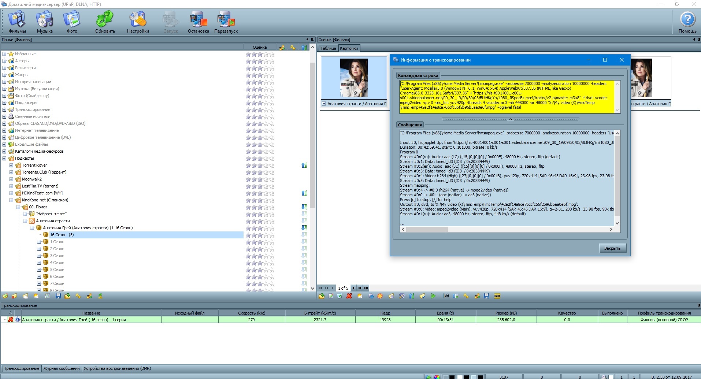Click the green play icon in list toolbar

point(433,296)
